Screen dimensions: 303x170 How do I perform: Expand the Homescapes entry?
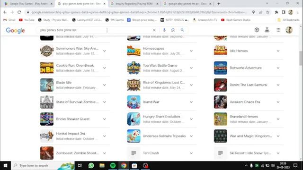191,51
